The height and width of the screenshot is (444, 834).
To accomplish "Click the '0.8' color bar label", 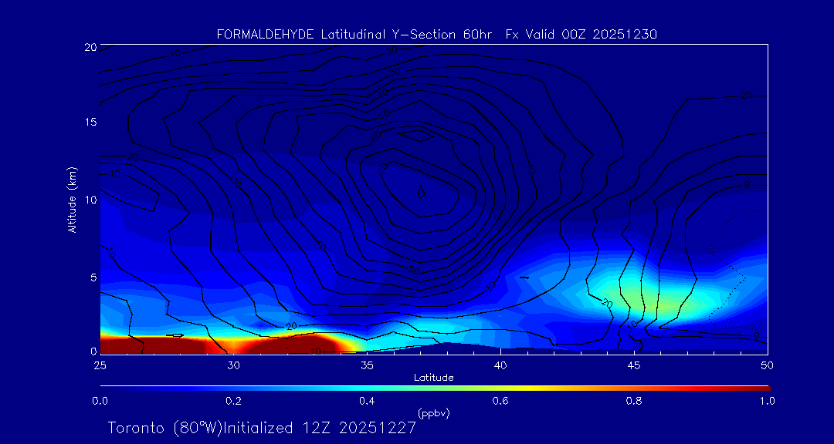I will (634, 402).
